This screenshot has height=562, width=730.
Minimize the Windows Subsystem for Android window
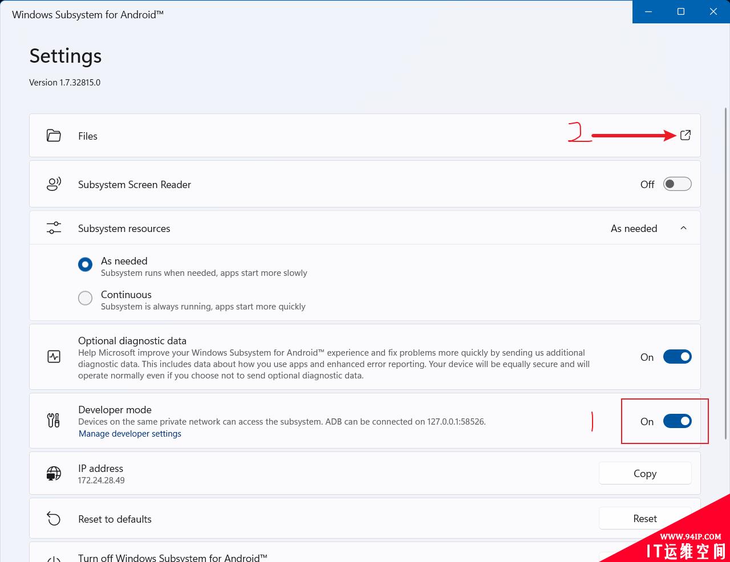tap(648, 11)
